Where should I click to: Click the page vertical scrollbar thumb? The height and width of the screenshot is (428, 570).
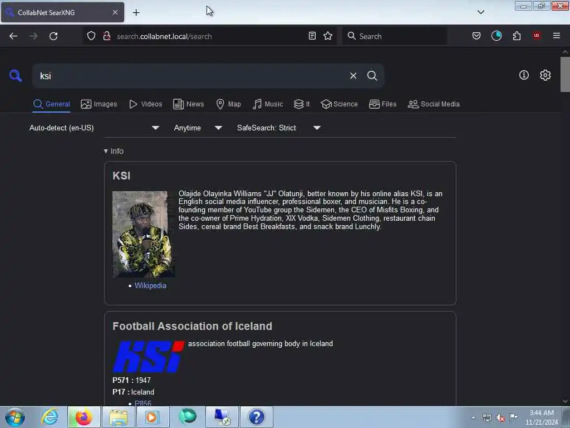pos(565,74)
